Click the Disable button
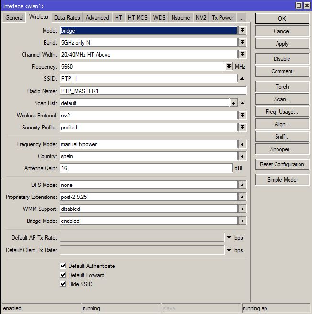This screenshot has width=312, height=314. pyautogui.click(x=282, y=59)
